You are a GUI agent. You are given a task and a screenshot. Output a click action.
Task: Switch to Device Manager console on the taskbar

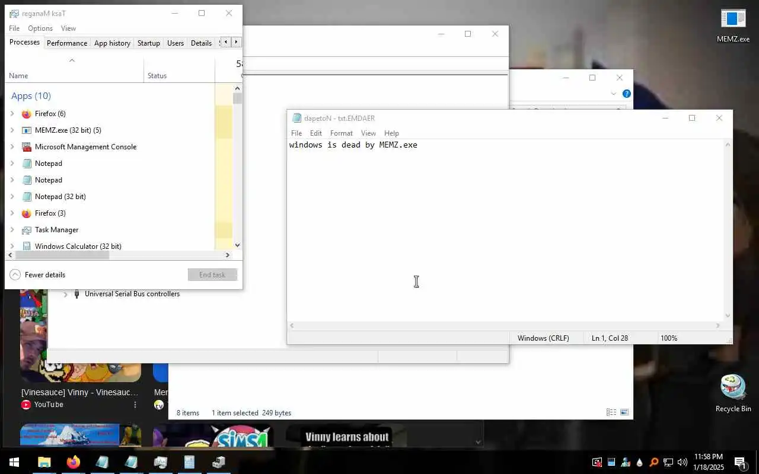click(x=218, y=462)
